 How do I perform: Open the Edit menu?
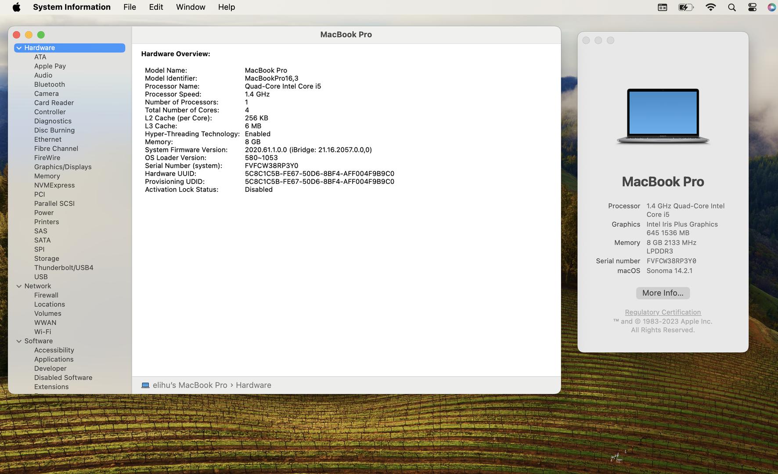click(x=156, y=7)
